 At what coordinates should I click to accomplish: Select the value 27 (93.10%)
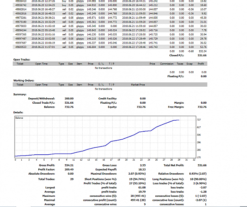pyautogui.click(x=137, y=184)
